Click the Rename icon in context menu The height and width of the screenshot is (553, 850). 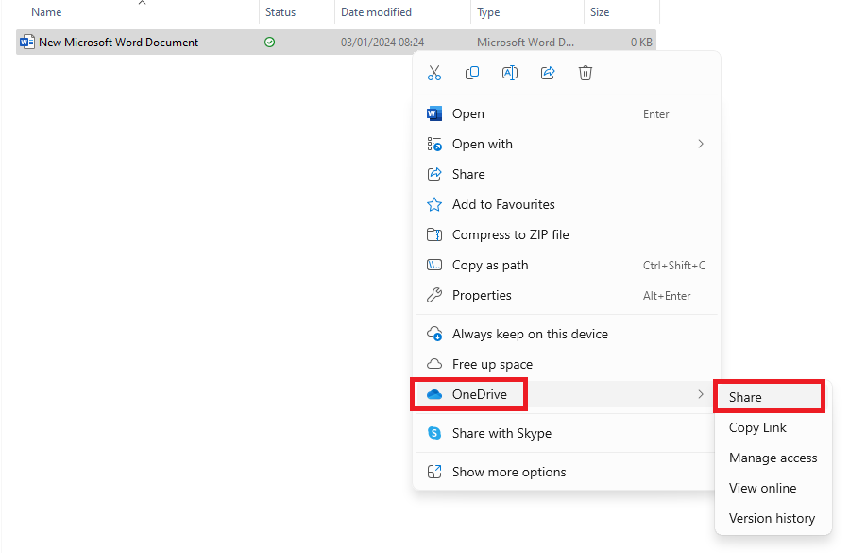click(510, 73)
